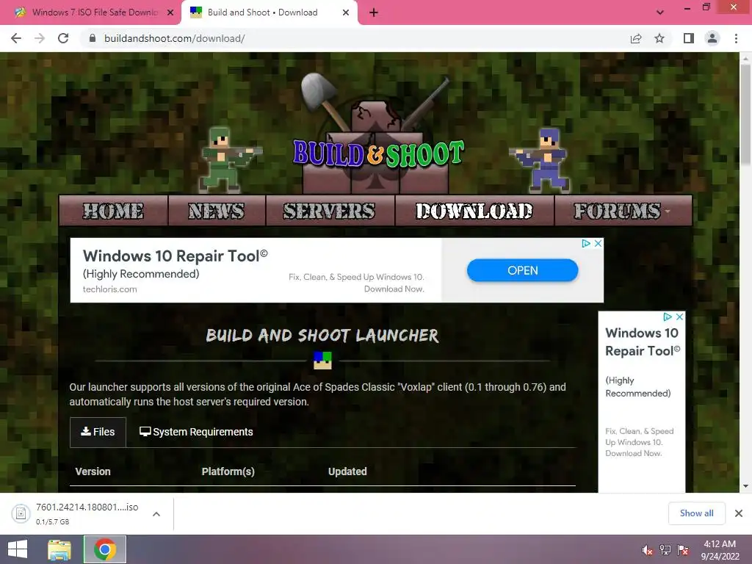Open the NEWS page
Image resolution: width=752 pixels, height=564 pixels.
[217, 211]
